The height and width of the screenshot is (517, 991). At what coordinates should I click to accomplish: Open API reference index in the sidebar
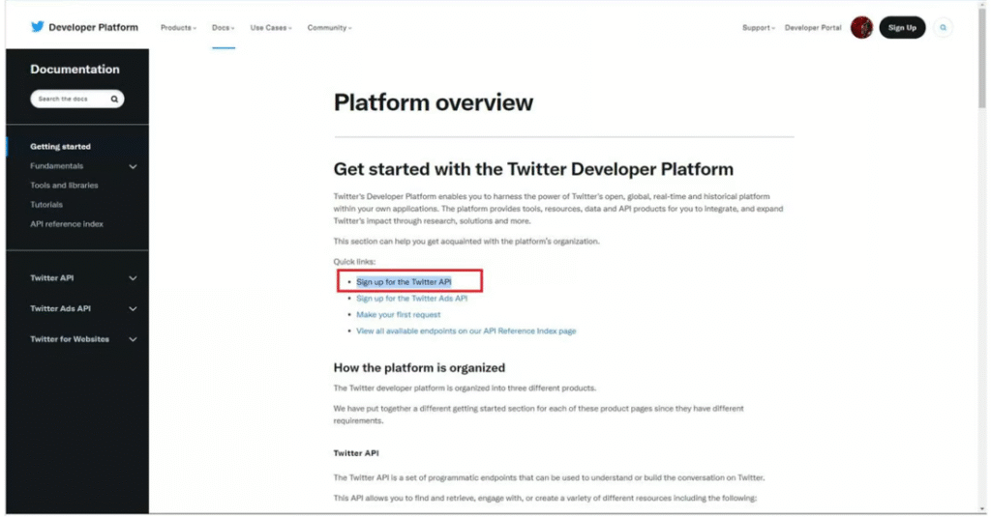point(67,224)
